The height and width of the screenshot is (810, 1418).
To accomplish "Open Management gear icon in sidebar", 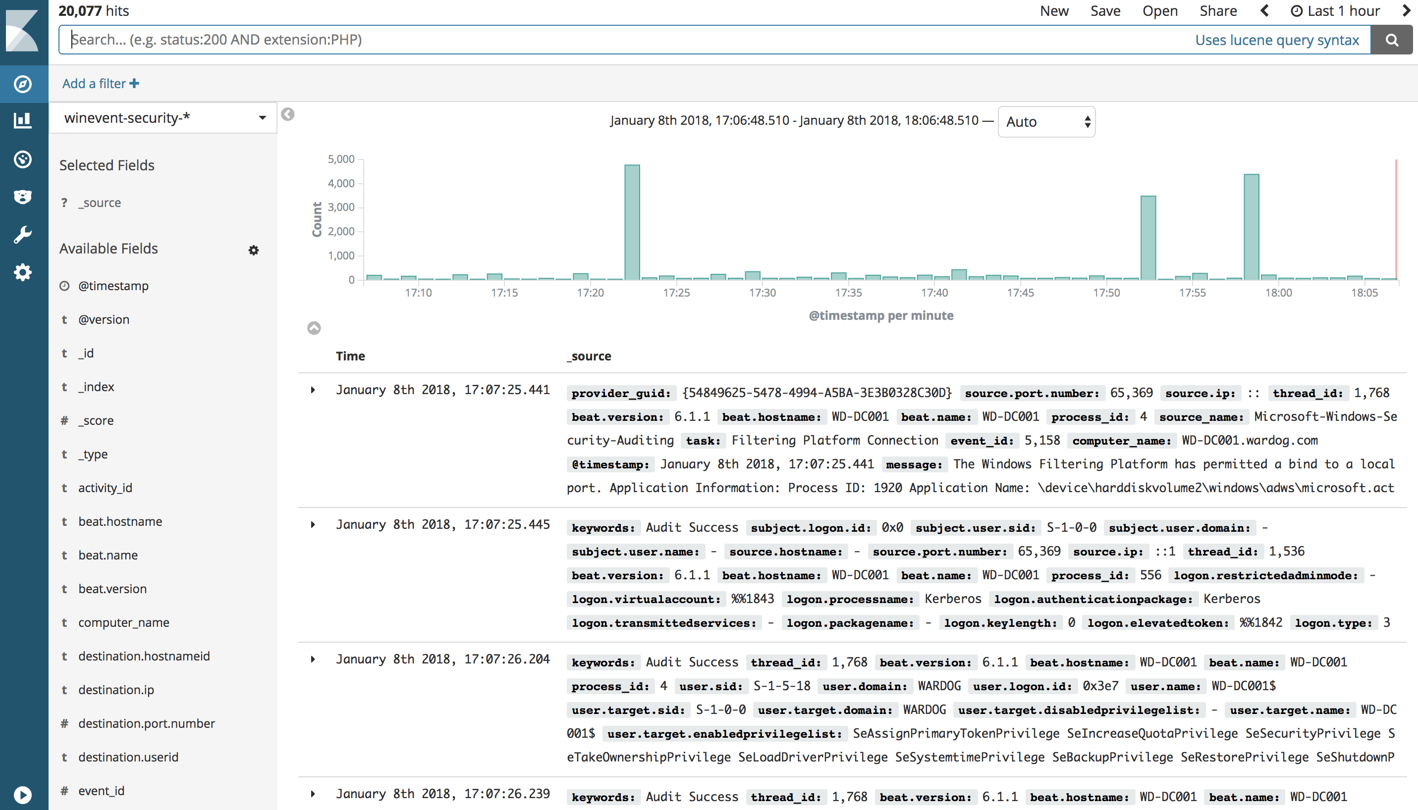I will [x=23, y=272].
